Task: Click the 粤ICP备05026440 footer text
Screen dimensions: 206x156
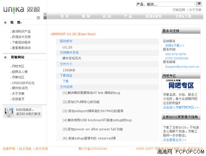Action: [93, 149]
